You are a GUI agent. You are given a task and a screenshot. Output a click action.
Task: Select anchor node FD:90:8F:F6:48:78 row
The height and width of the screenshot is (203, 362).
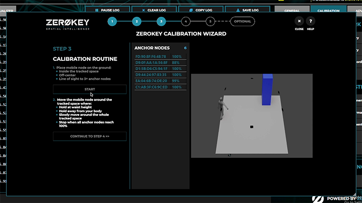click(159, 56)
